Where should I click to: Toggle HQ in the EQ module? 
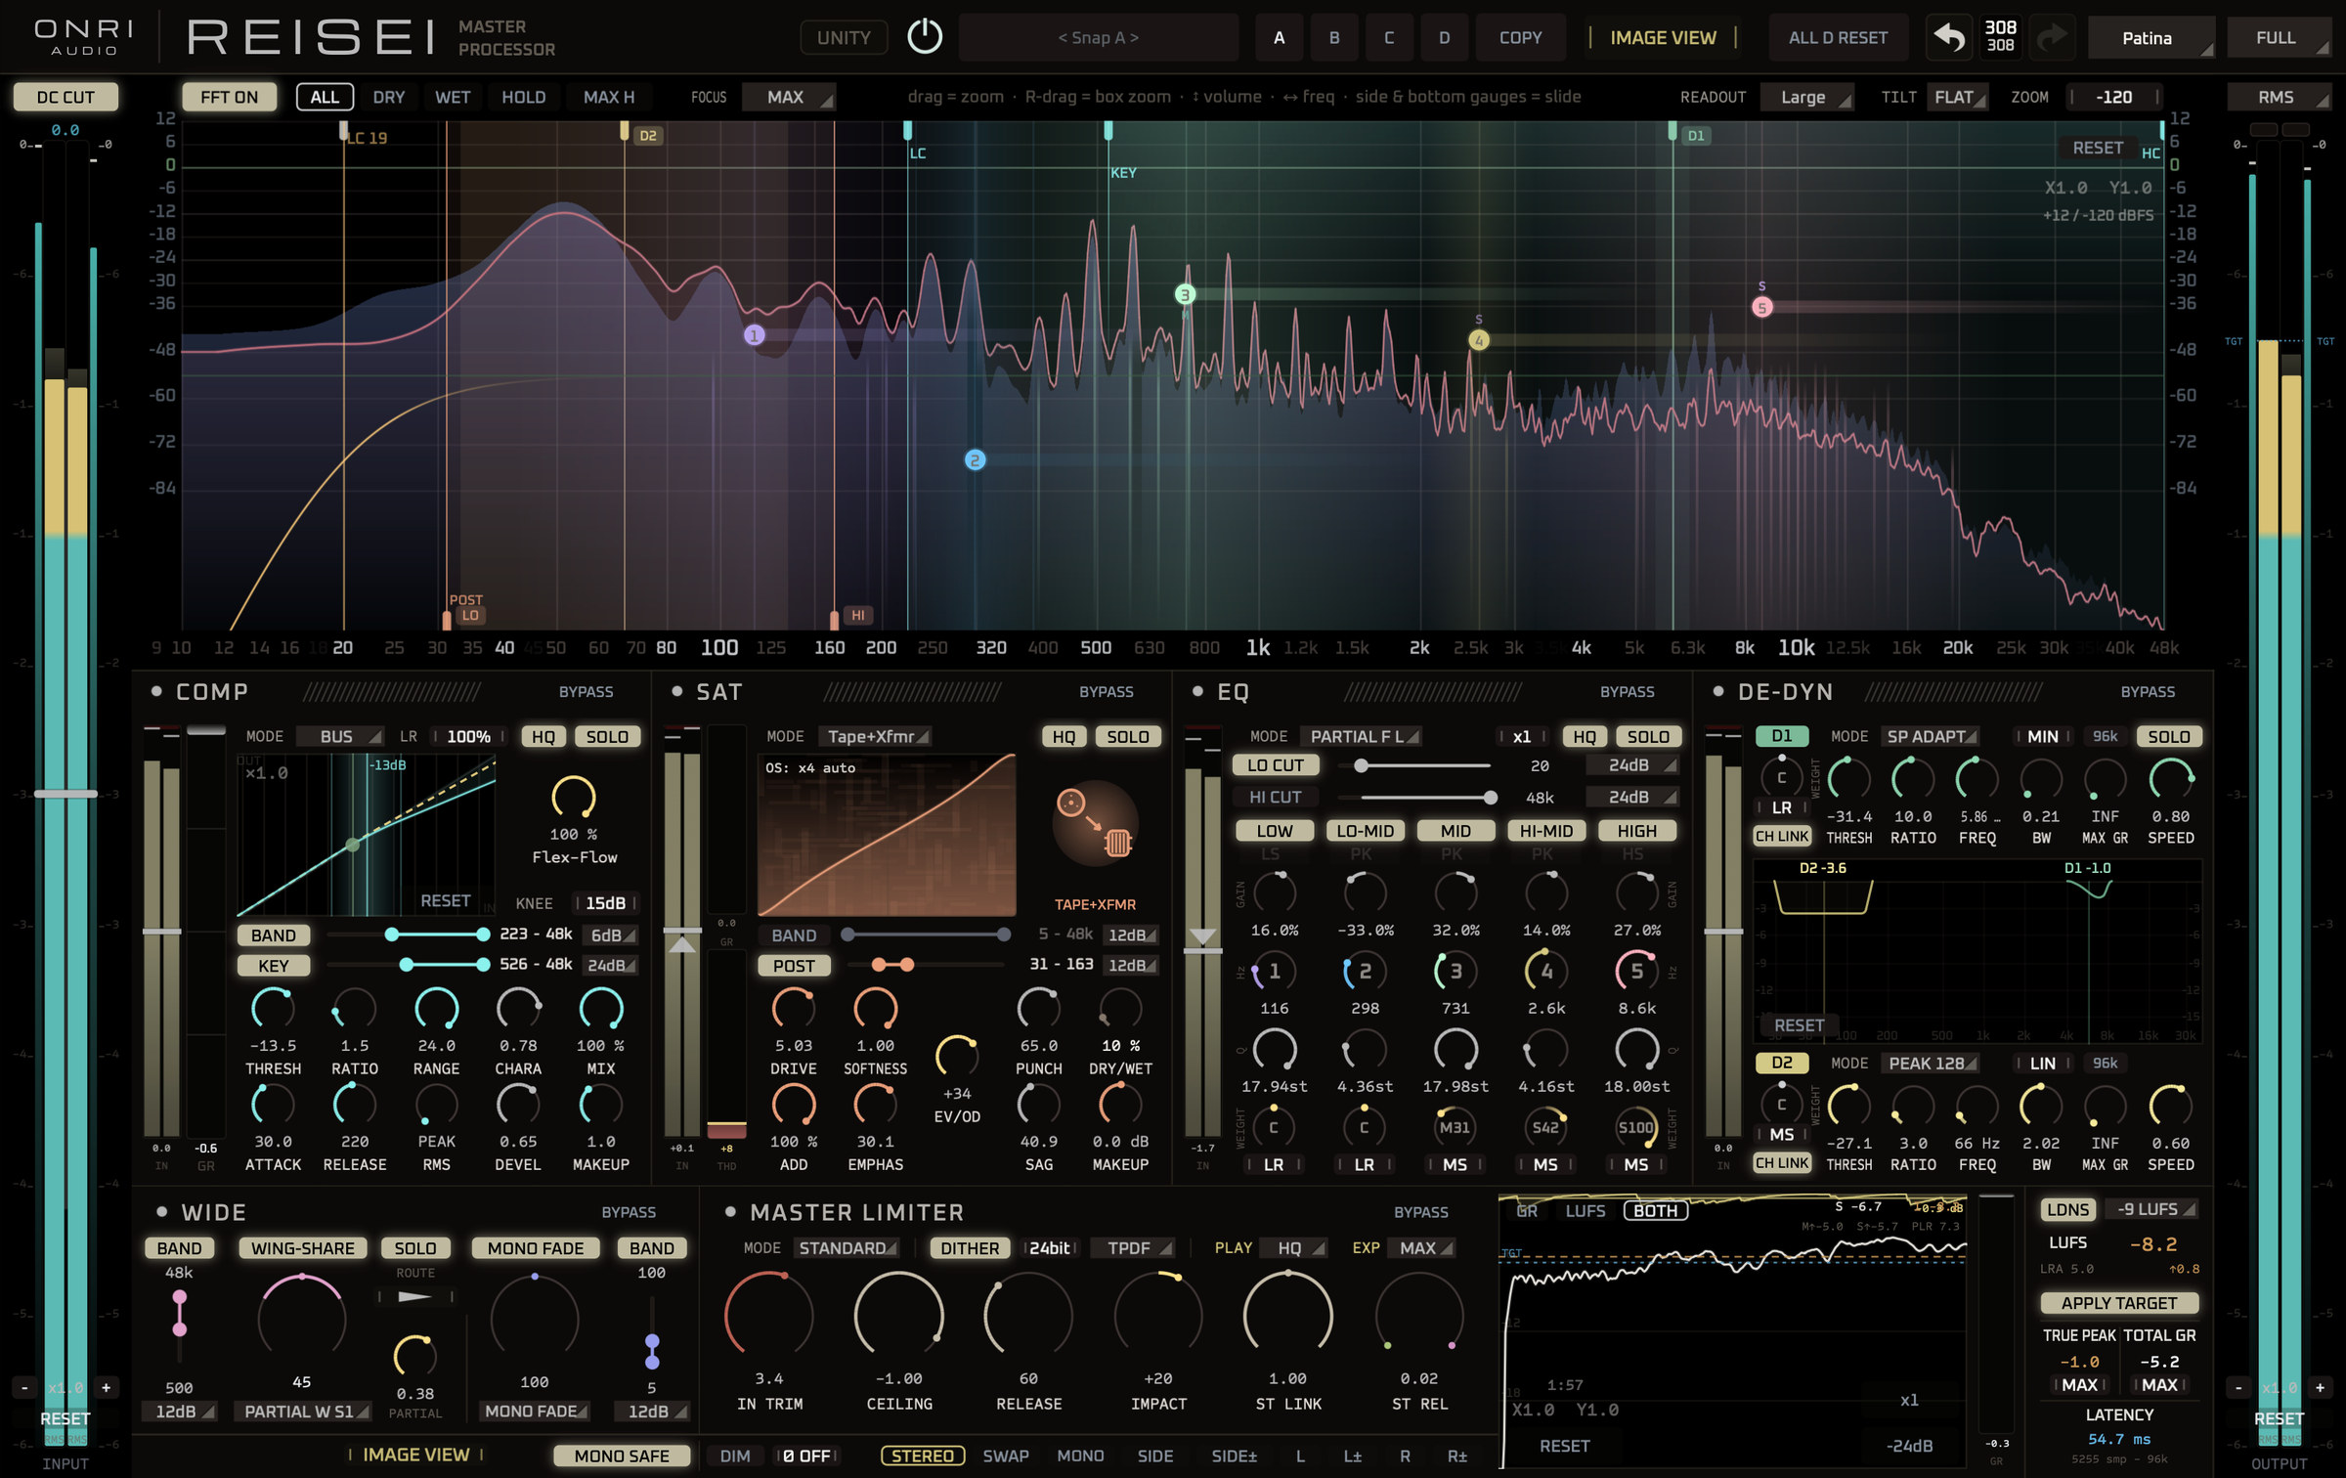pyautogui.click(x=1584, y=736)
